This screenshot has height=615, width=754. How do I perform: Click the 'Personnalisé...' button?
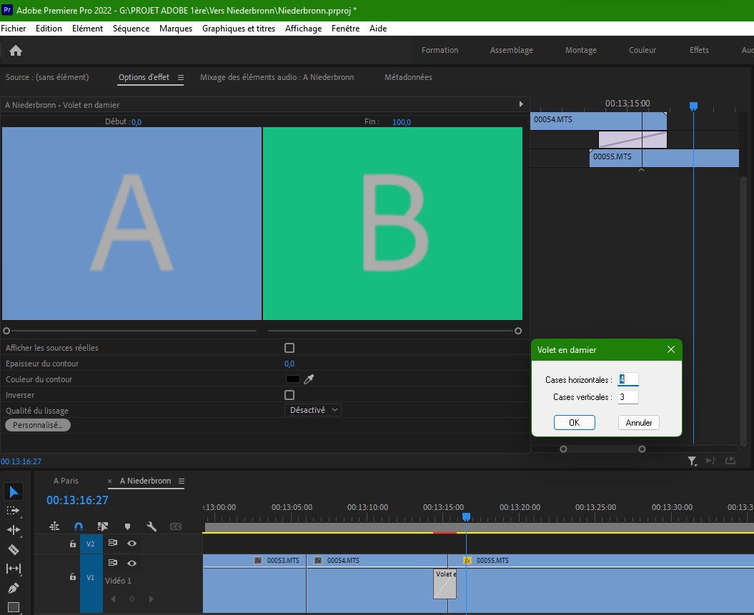point(38,425)
